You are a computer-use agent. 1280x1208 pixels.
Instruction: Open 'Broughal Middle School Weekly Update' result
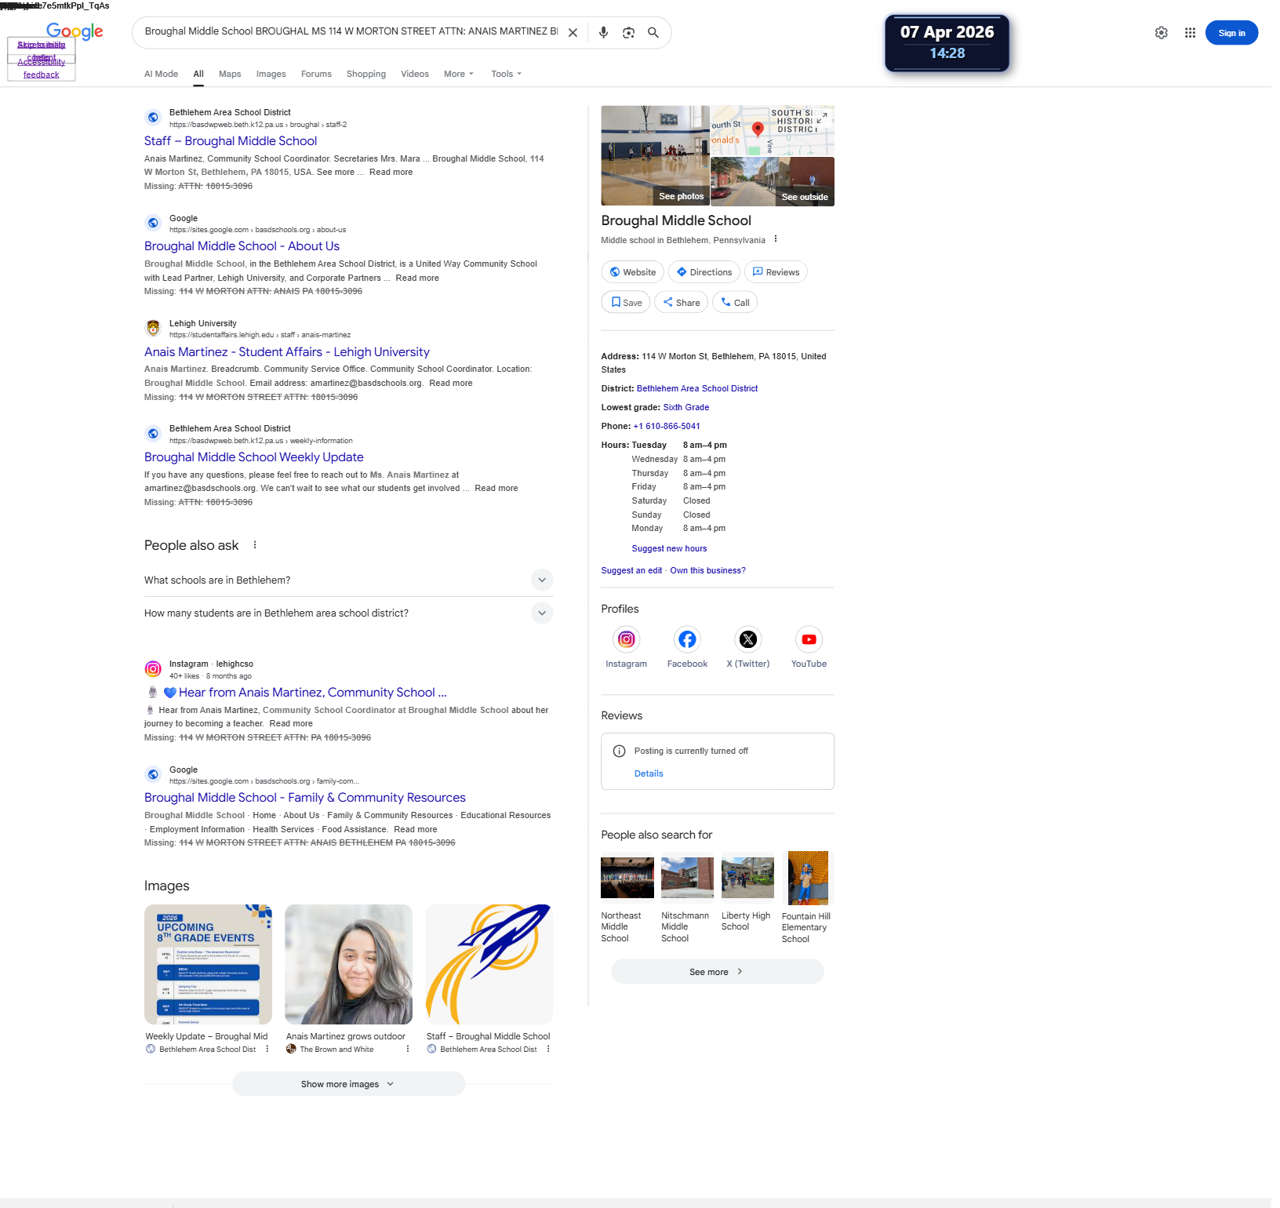point(254,457)
